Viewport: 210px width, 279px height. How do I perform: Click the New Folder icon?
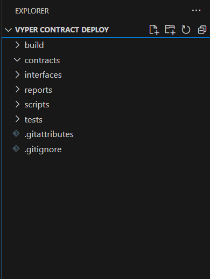pyautogui.click(x=170, y=30)
